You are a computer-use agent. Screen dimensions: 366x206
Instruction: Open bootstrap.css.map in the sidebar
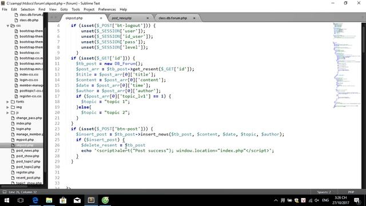(31, 58)
